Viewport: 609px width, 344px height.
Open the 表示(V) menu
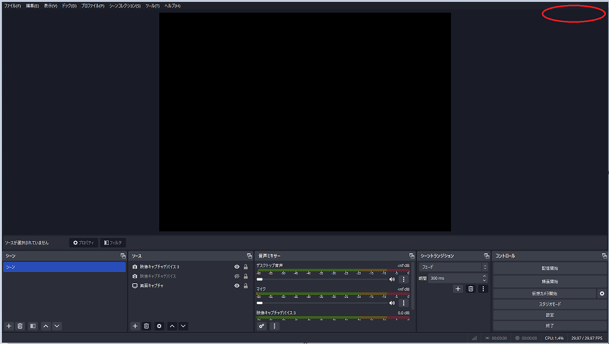click(51, 6)
